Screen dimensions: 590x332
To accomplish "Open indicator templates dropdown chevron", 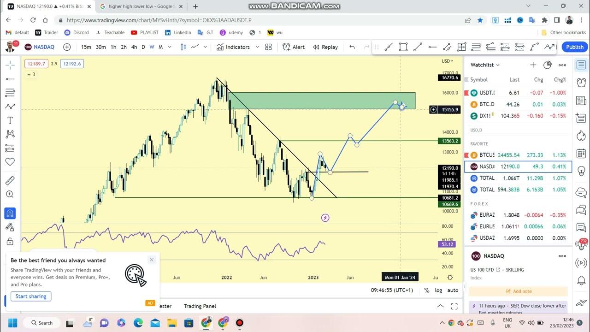I will (257, 47).
